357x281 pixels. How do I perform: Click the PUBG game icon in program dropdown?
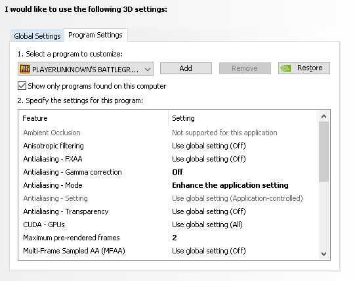[25, 68]
